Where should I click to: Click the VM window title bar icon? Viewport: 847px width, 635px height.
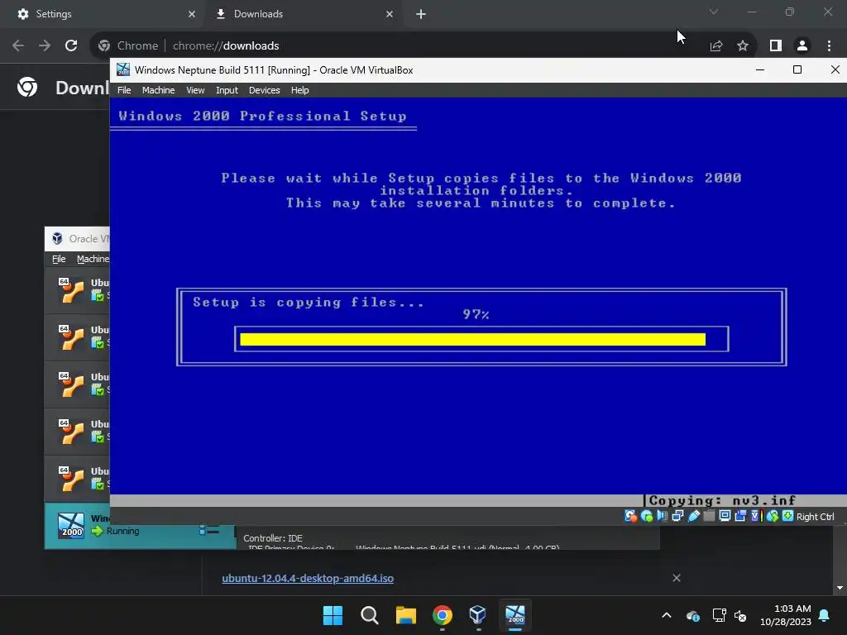pos(123,69)
